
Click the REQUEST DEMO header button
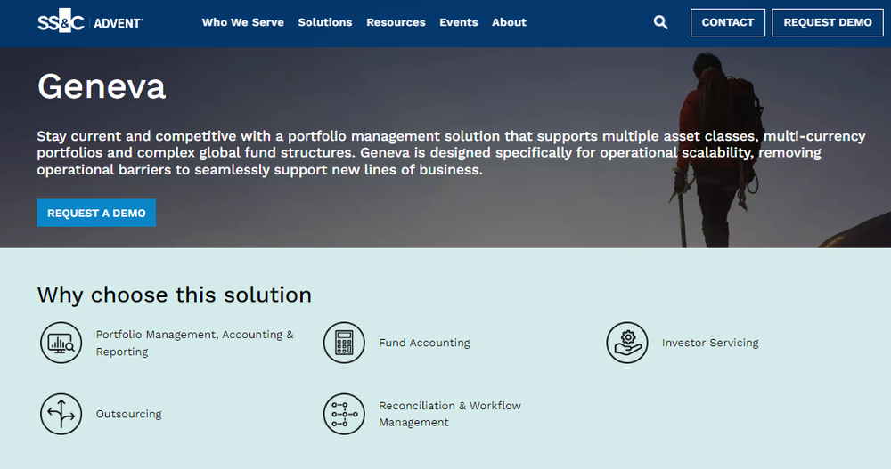click(x=828, y=22)
